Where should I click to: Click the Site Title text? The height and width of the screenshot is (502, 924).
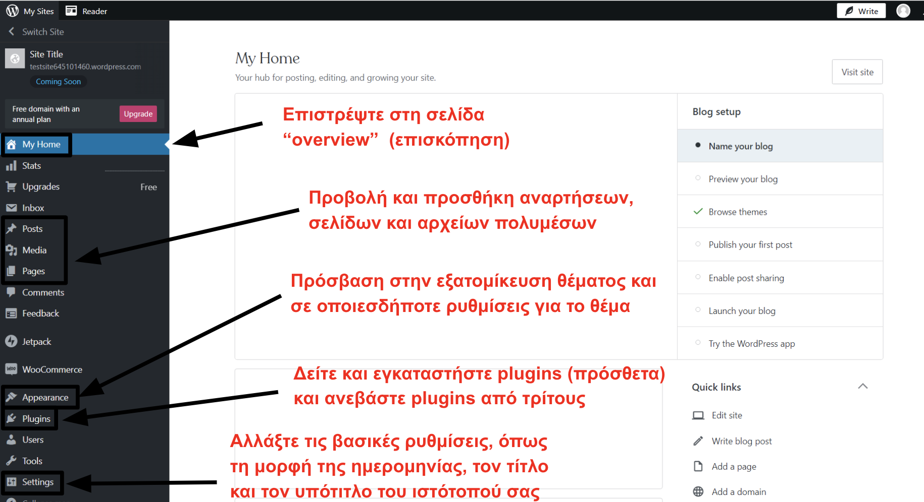[x=46, y=54]
